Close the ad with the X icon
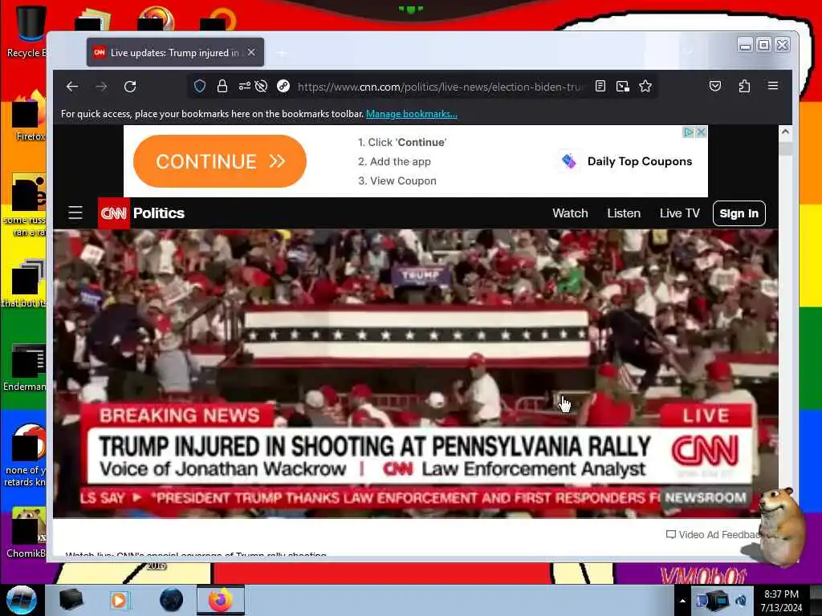 (701, 132)
